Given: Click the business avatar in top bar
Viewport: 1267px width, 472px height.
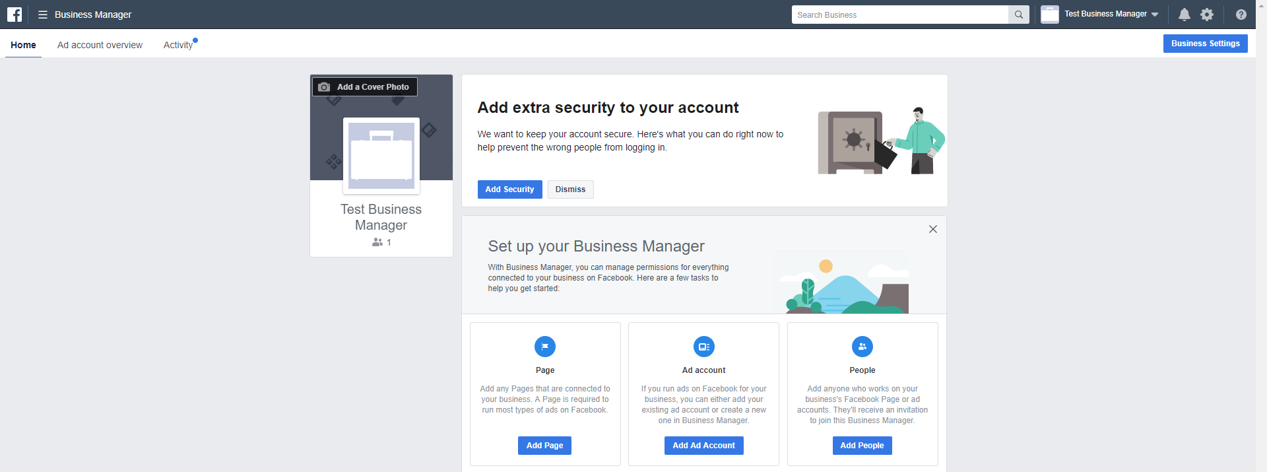Looking at the screenshot, I should tap(1050, 15).
